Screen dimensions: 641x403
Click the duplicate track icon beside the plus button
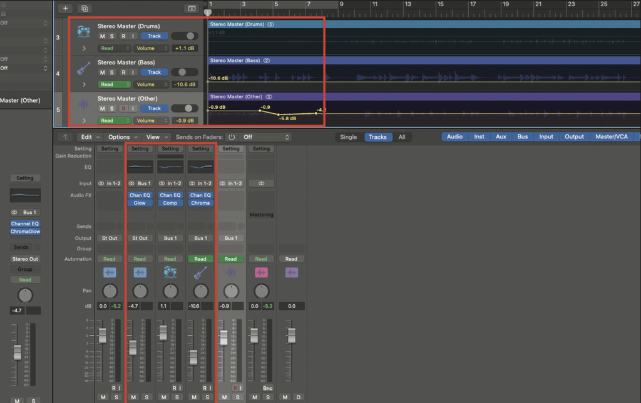84,8
